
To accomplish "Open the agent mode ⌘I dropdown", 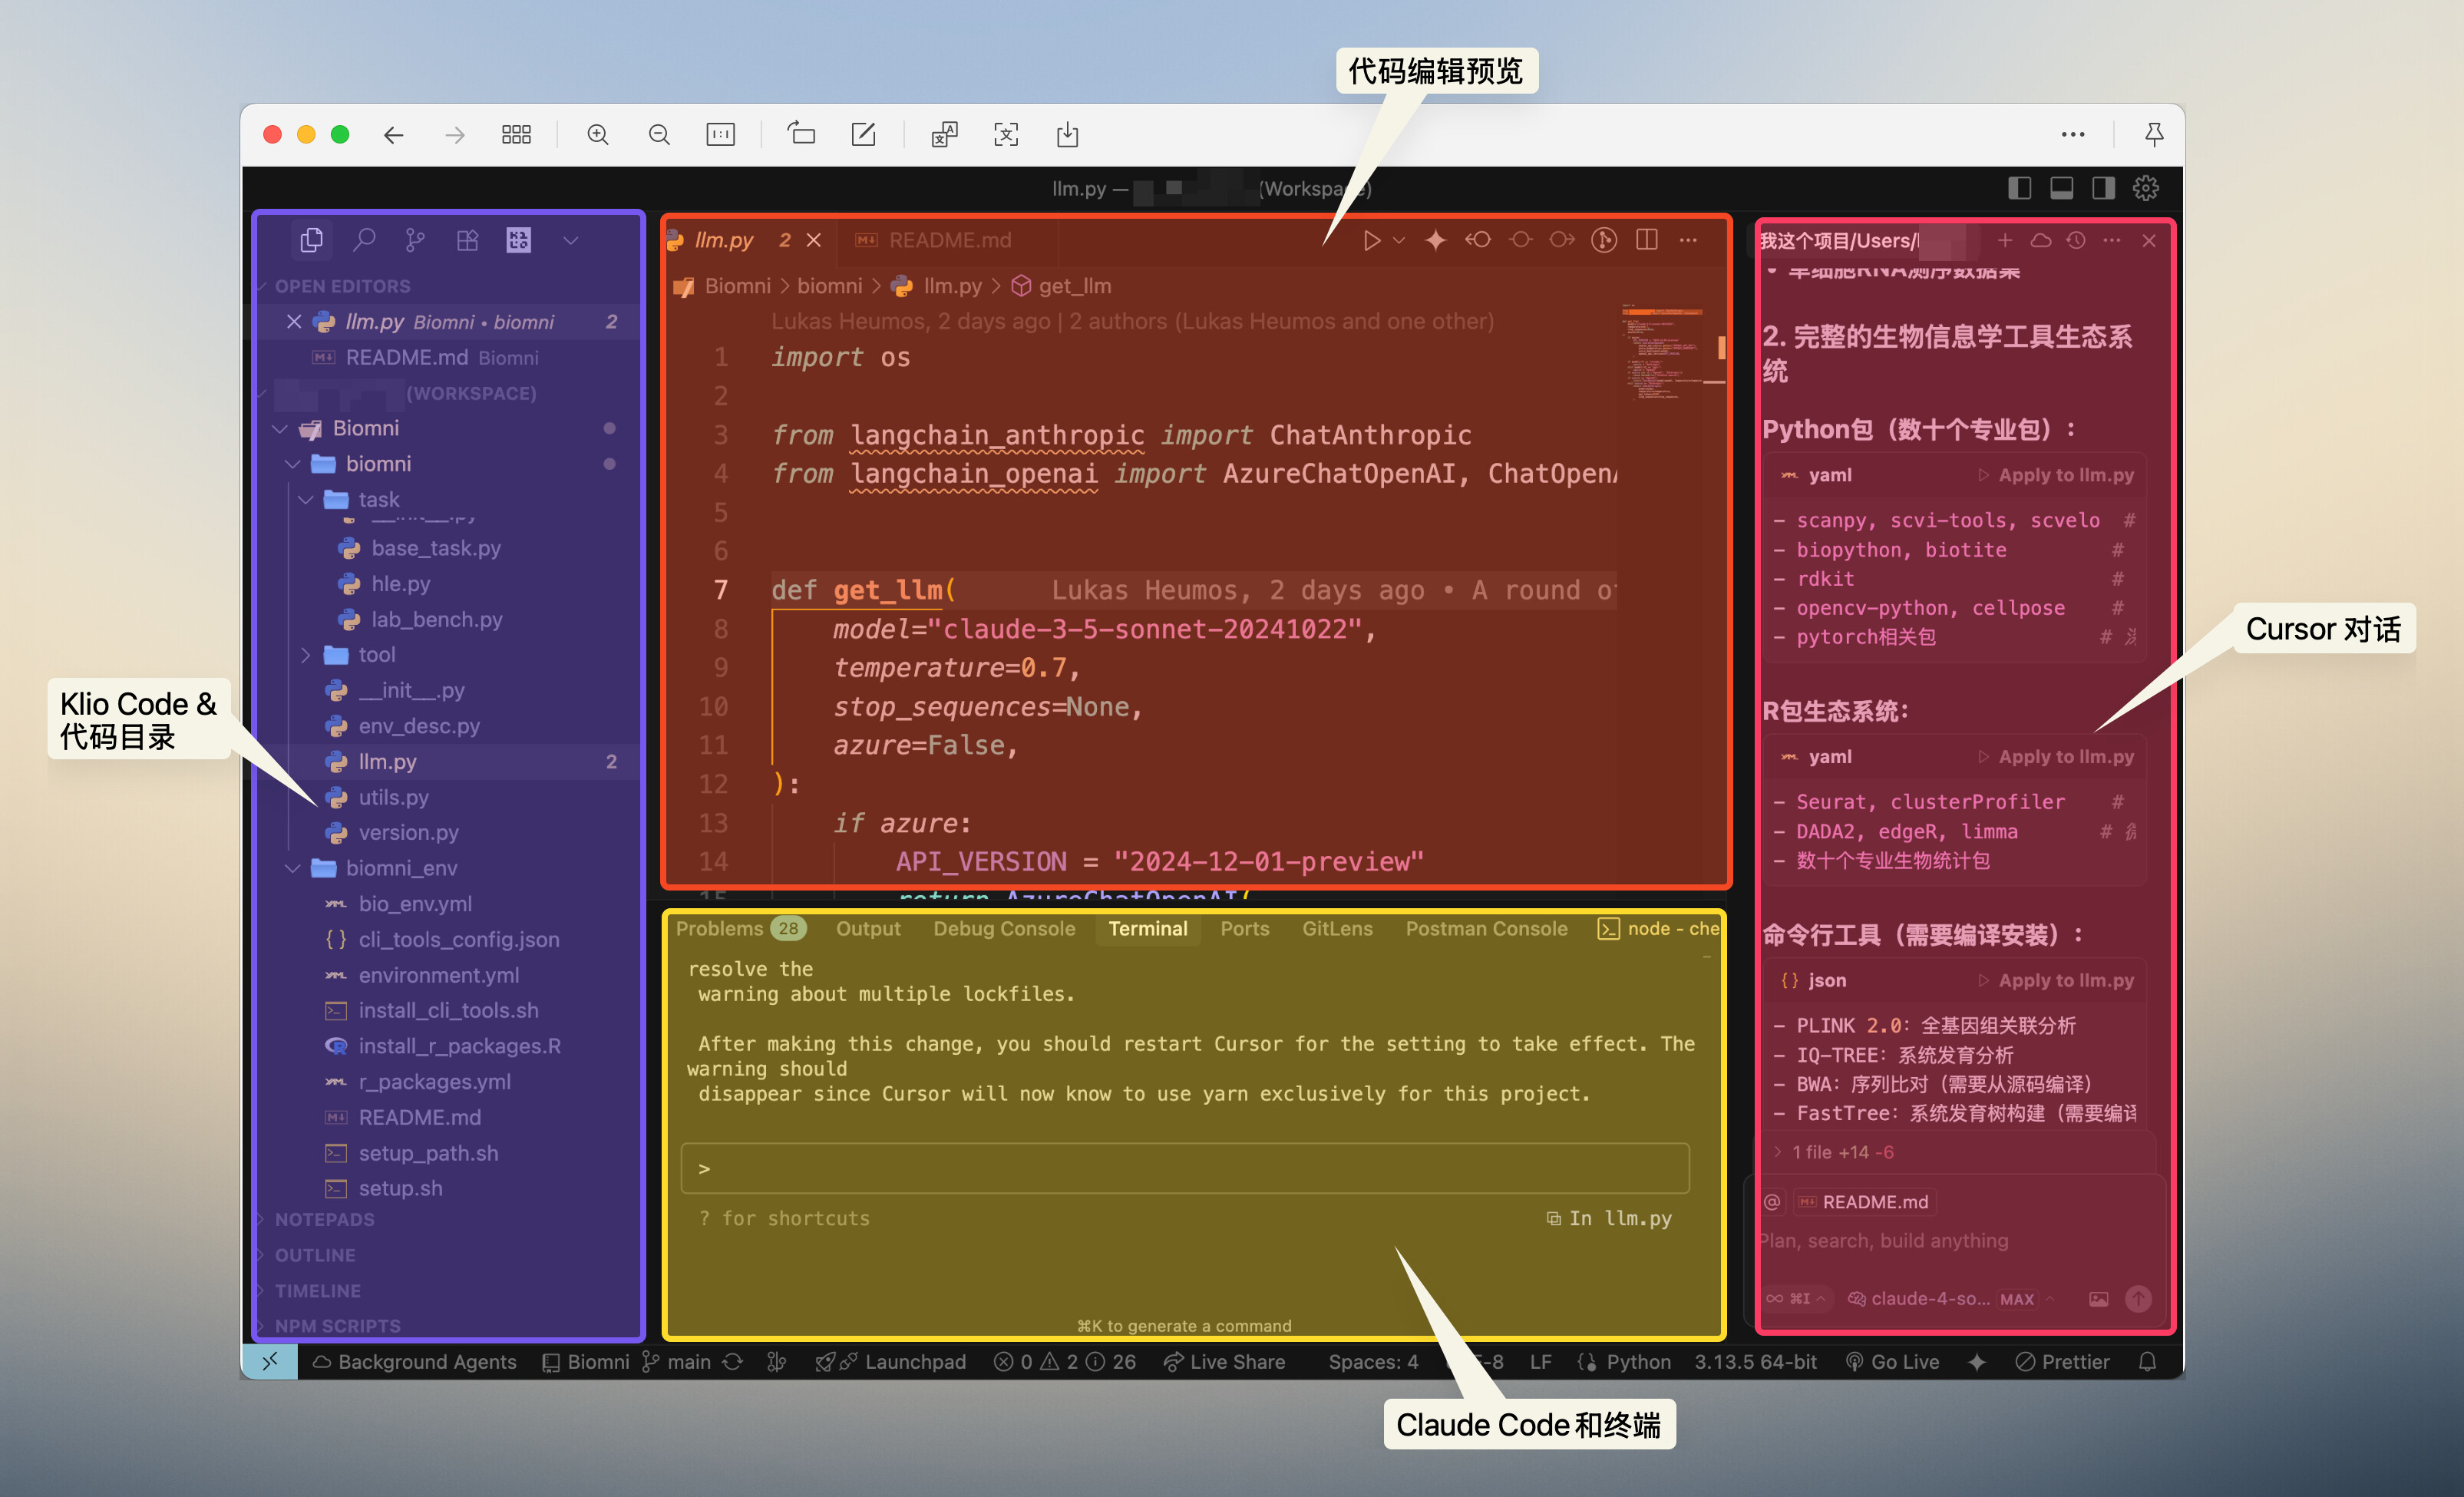I will click(1797, 1299).
